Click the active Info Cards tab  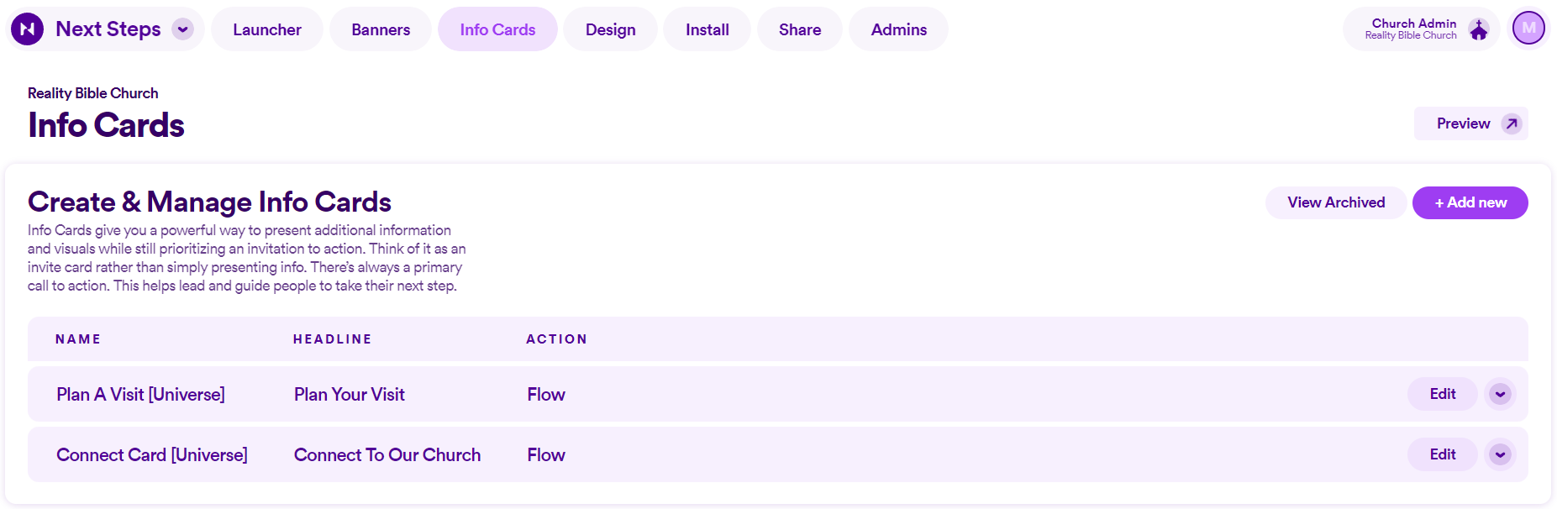(497, 29)
